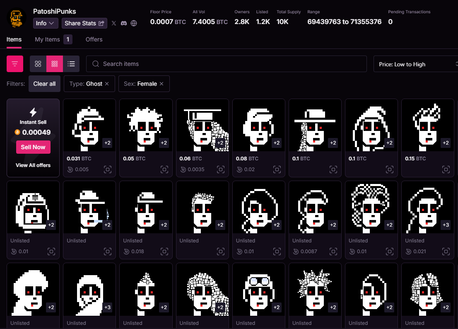
Task: Switch to list view icon
Action: click(71, 64)
